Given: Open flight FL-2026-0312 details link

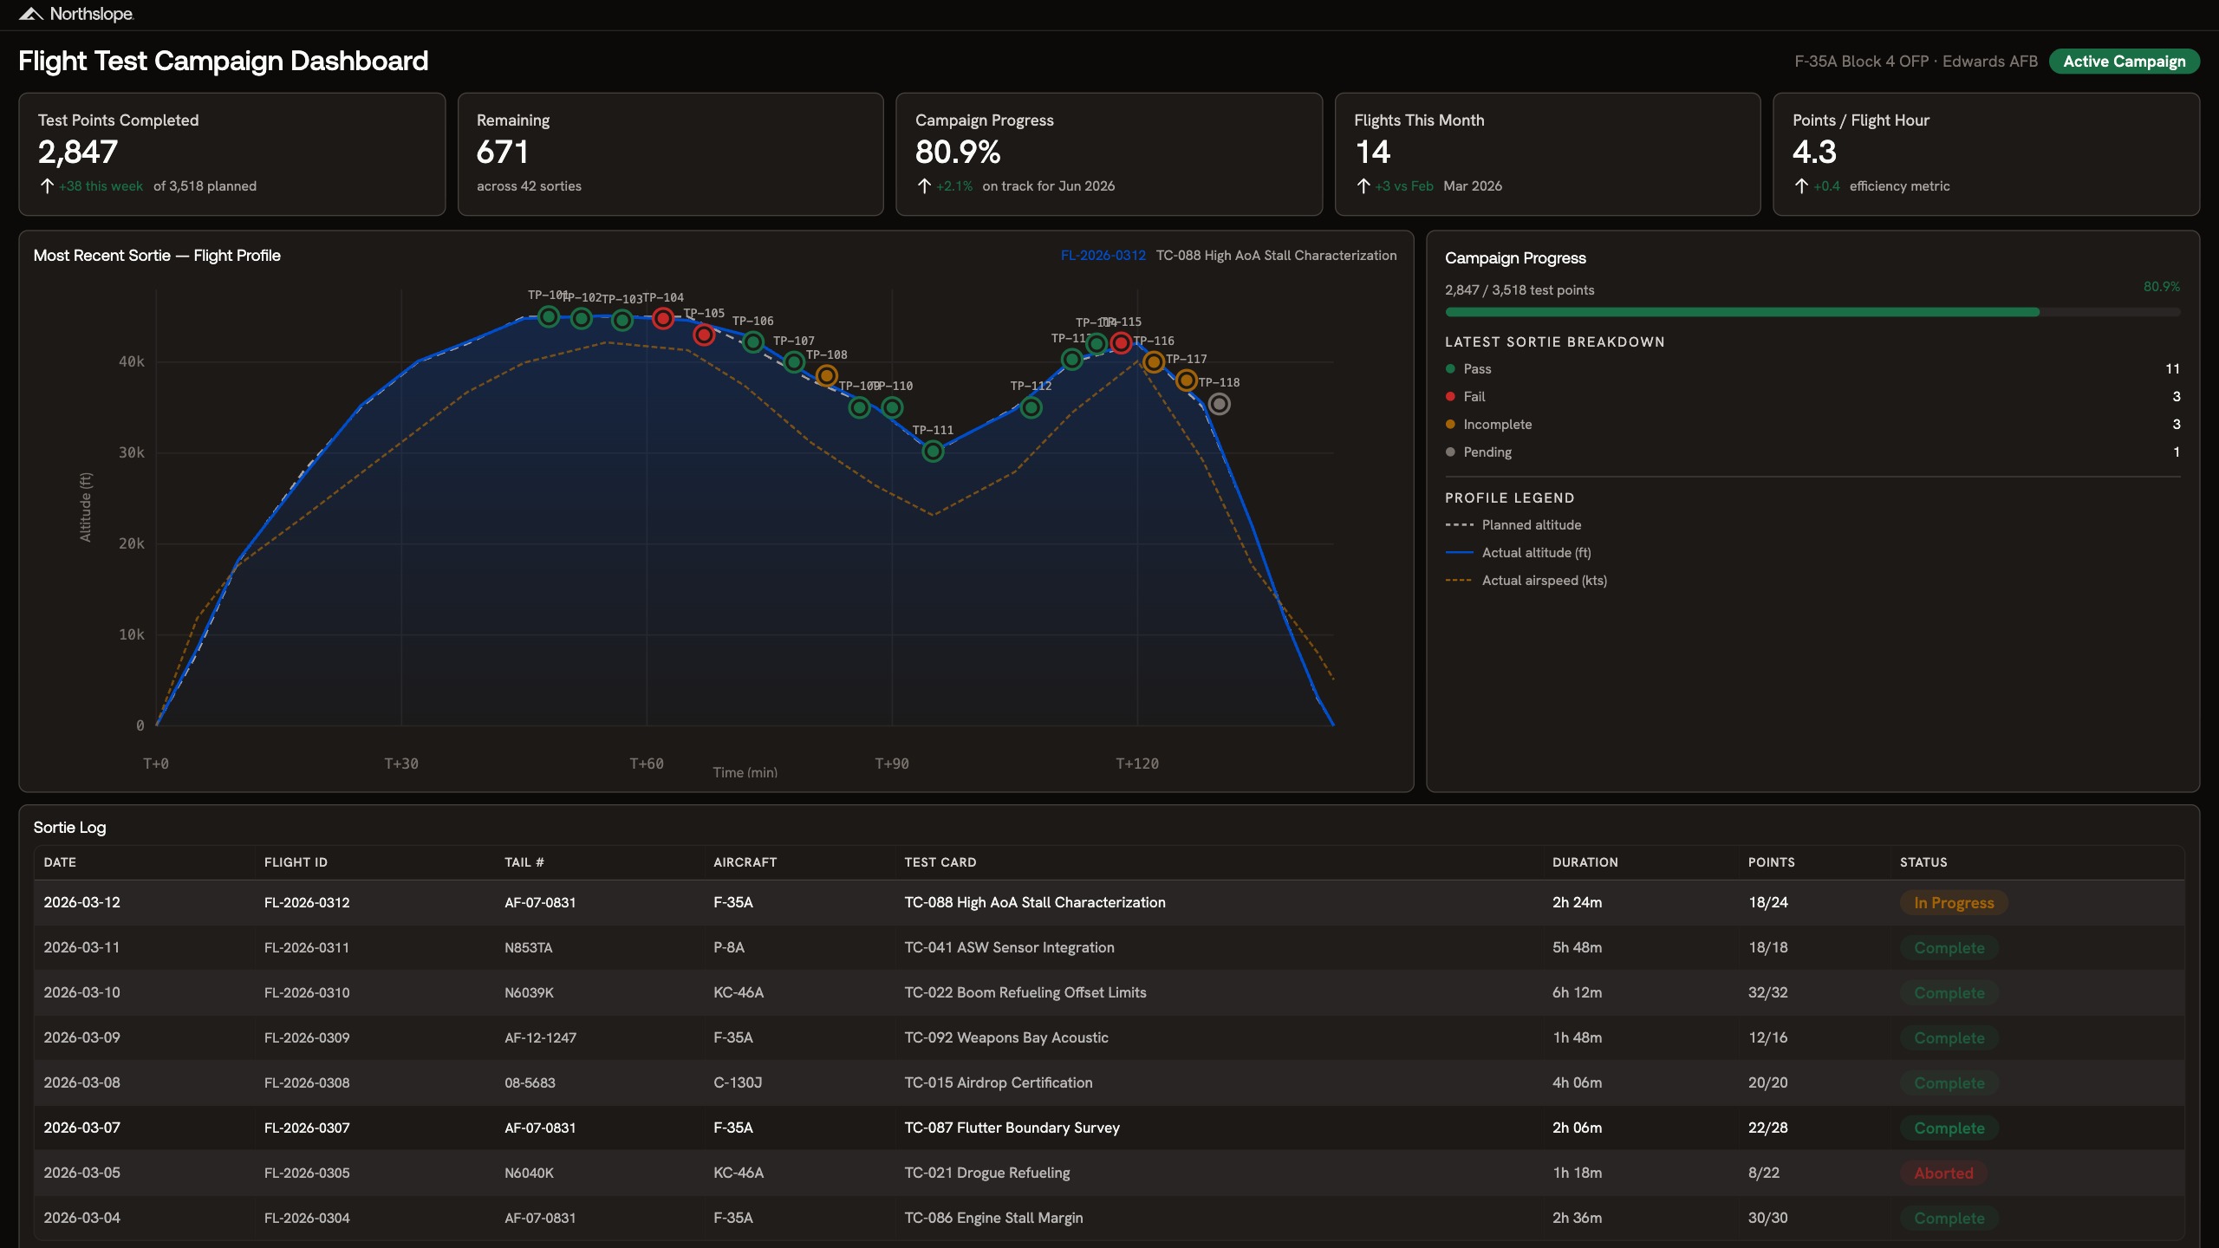Looking at the screenshot, I should [1103, 256].
